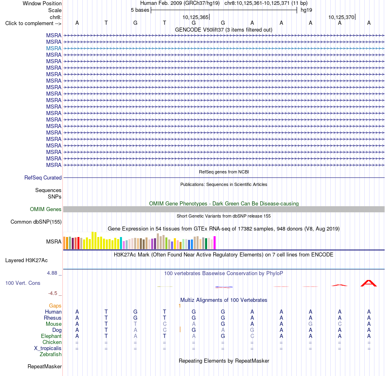Viewport: 385px width, 376px height.
Task: Click the cyan bar in GTEx expression chart
Action: [x=121, y=243]
